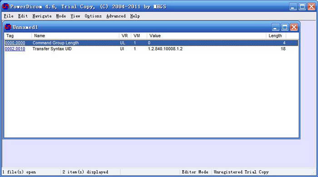Click the VR column header
Image resolution: width=318 pixels, height=177 pixels.
pyautogui.click(x=125, y=36)
